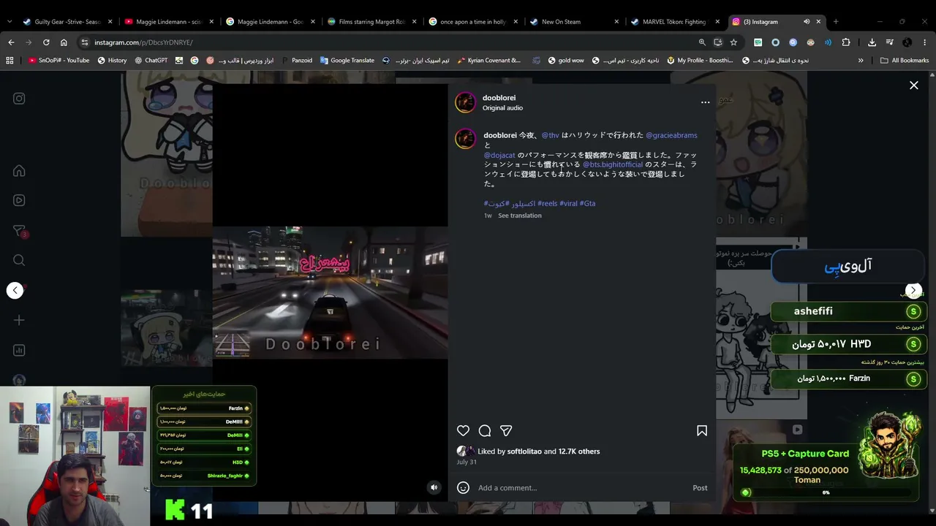Expand the Chrome tab search dropdown
Viewport: 936px width, 526px height.
click(x=10, y=22)
